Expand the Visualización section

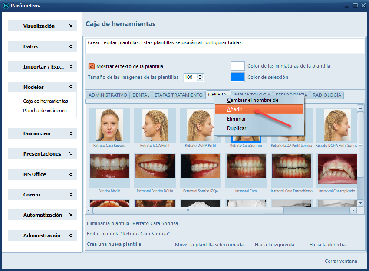point(42,26)
